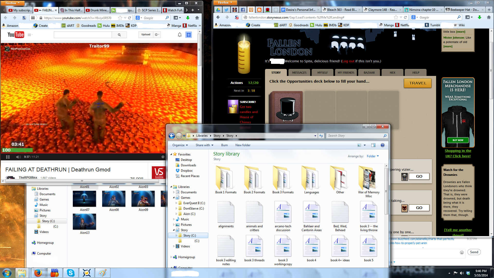Click the Explorer help question mark icon
Viewport: 494px width, 278px height.
383,145
